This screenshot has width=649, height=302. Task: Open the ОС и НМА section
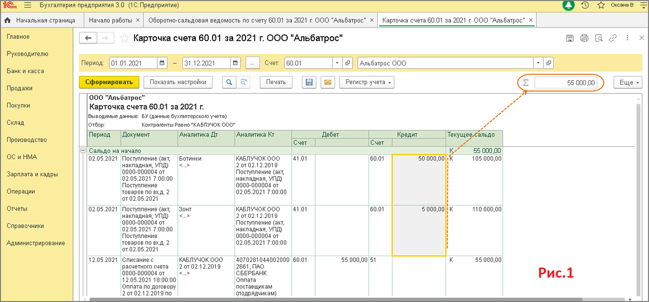coord(22,157)
